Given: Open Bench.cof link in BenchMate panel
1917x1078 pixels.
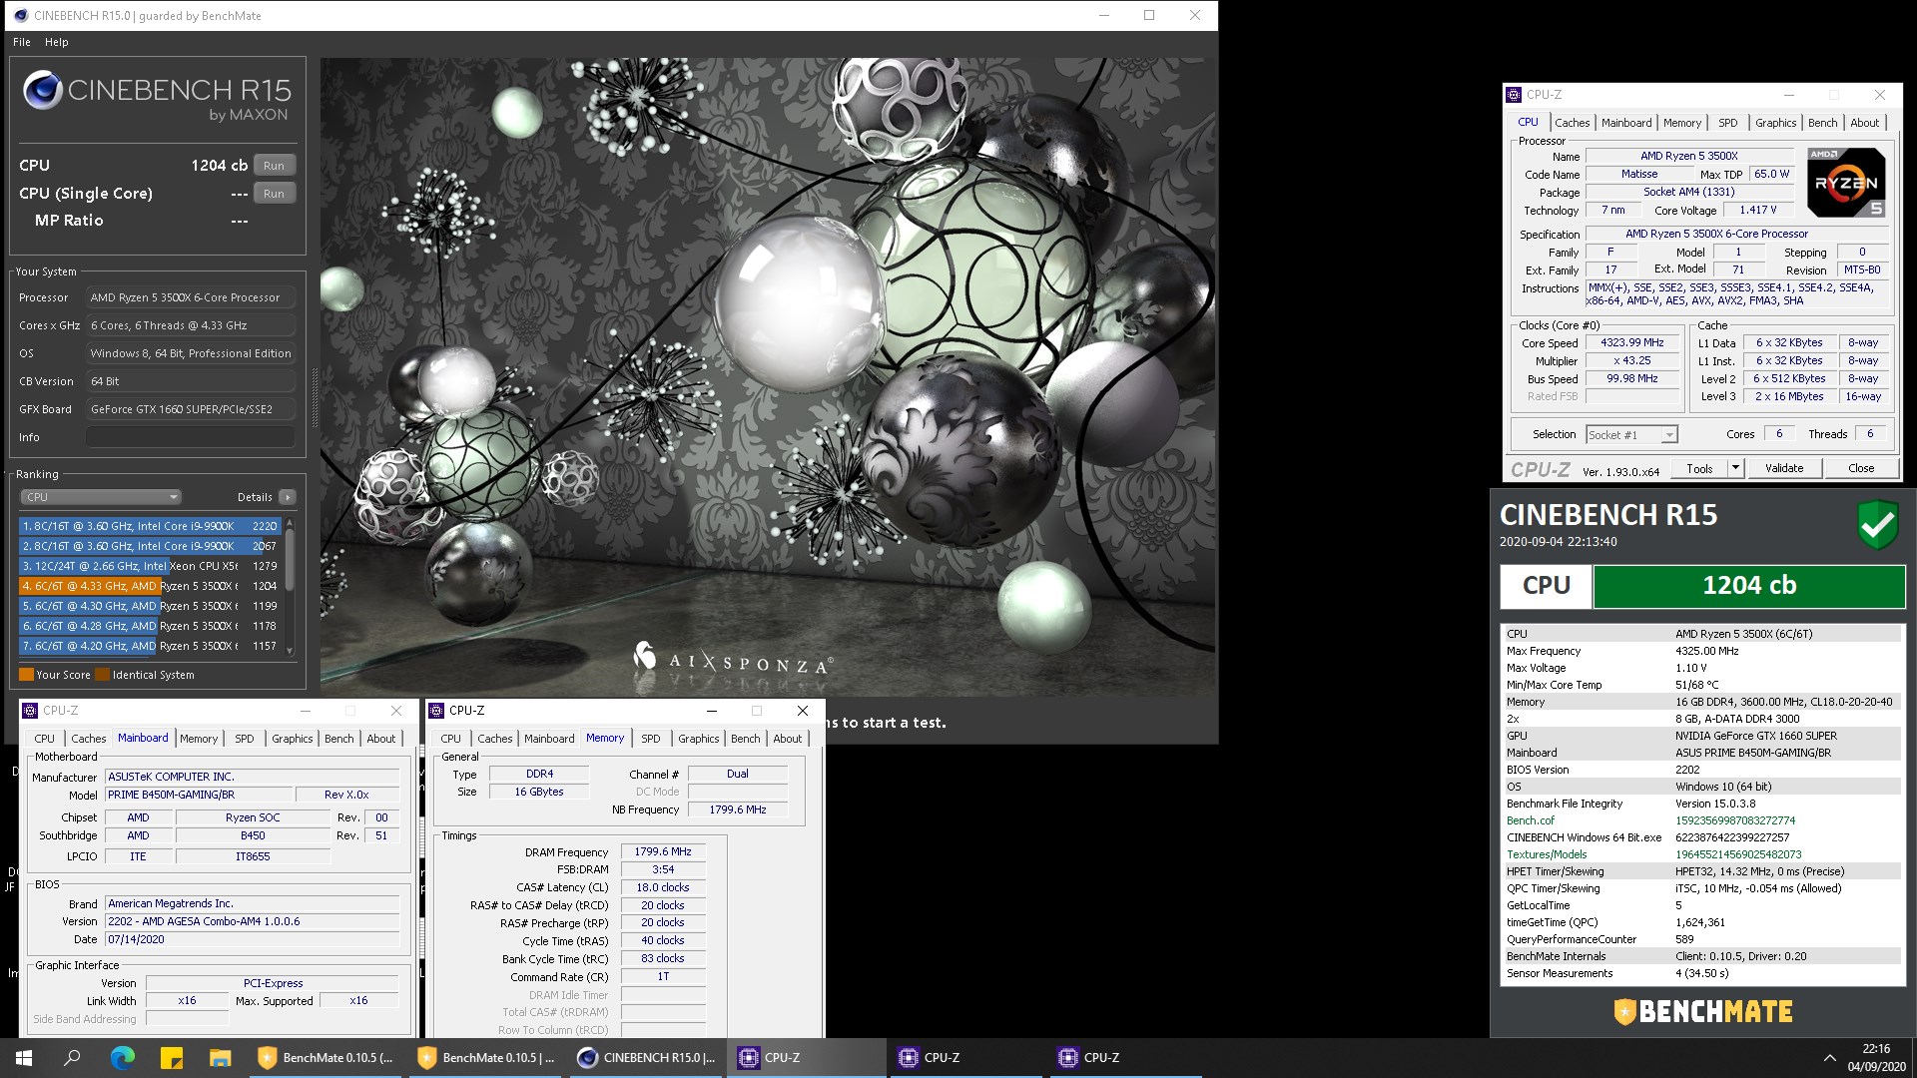Looking at the screenshot, I should 1530,820.
